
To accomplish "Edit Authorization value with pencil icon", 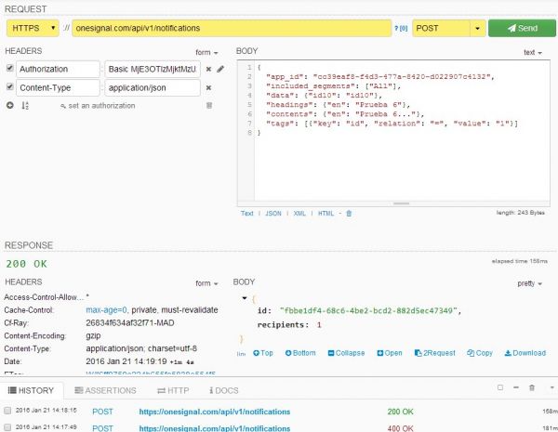I will click(x=220, y=69).
